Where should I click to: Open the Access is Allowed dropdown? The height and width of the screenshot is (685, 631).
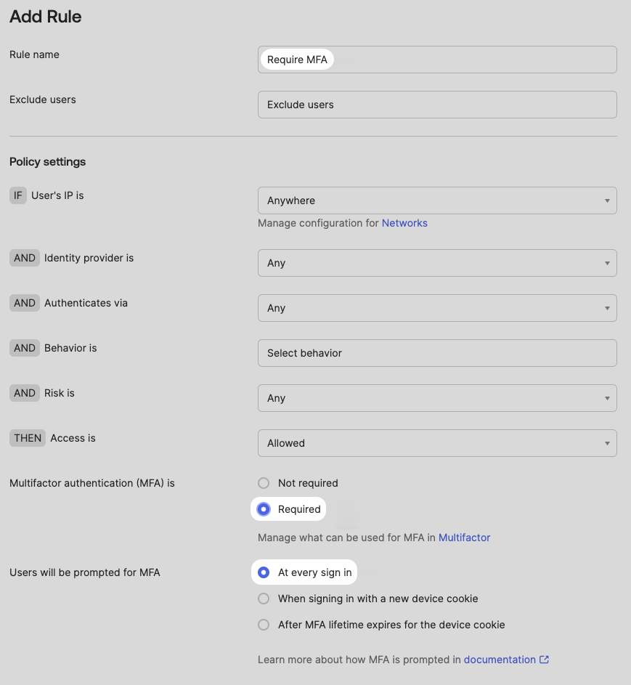tap(437, 443)
